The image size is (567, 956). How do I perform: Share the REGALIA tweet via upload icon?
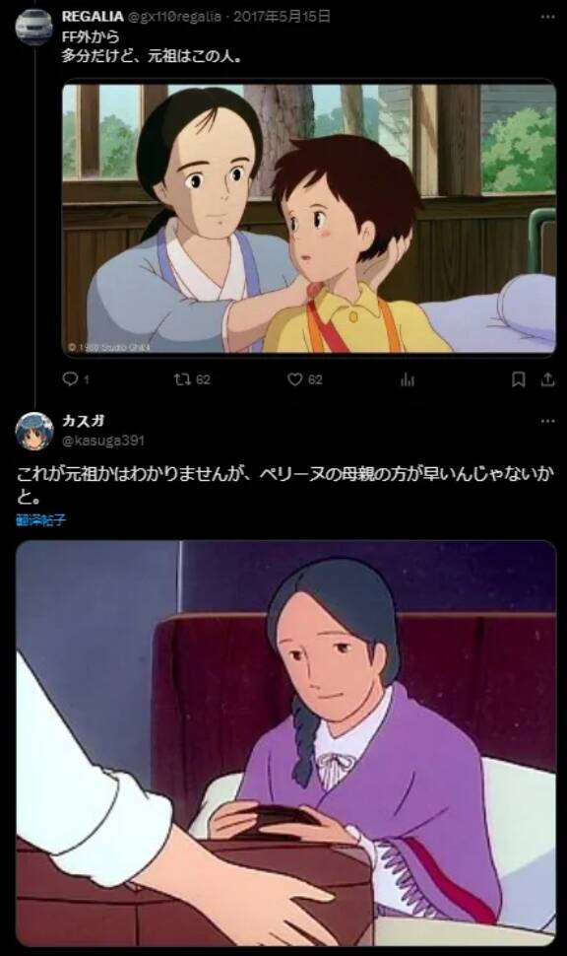[548, 379]
